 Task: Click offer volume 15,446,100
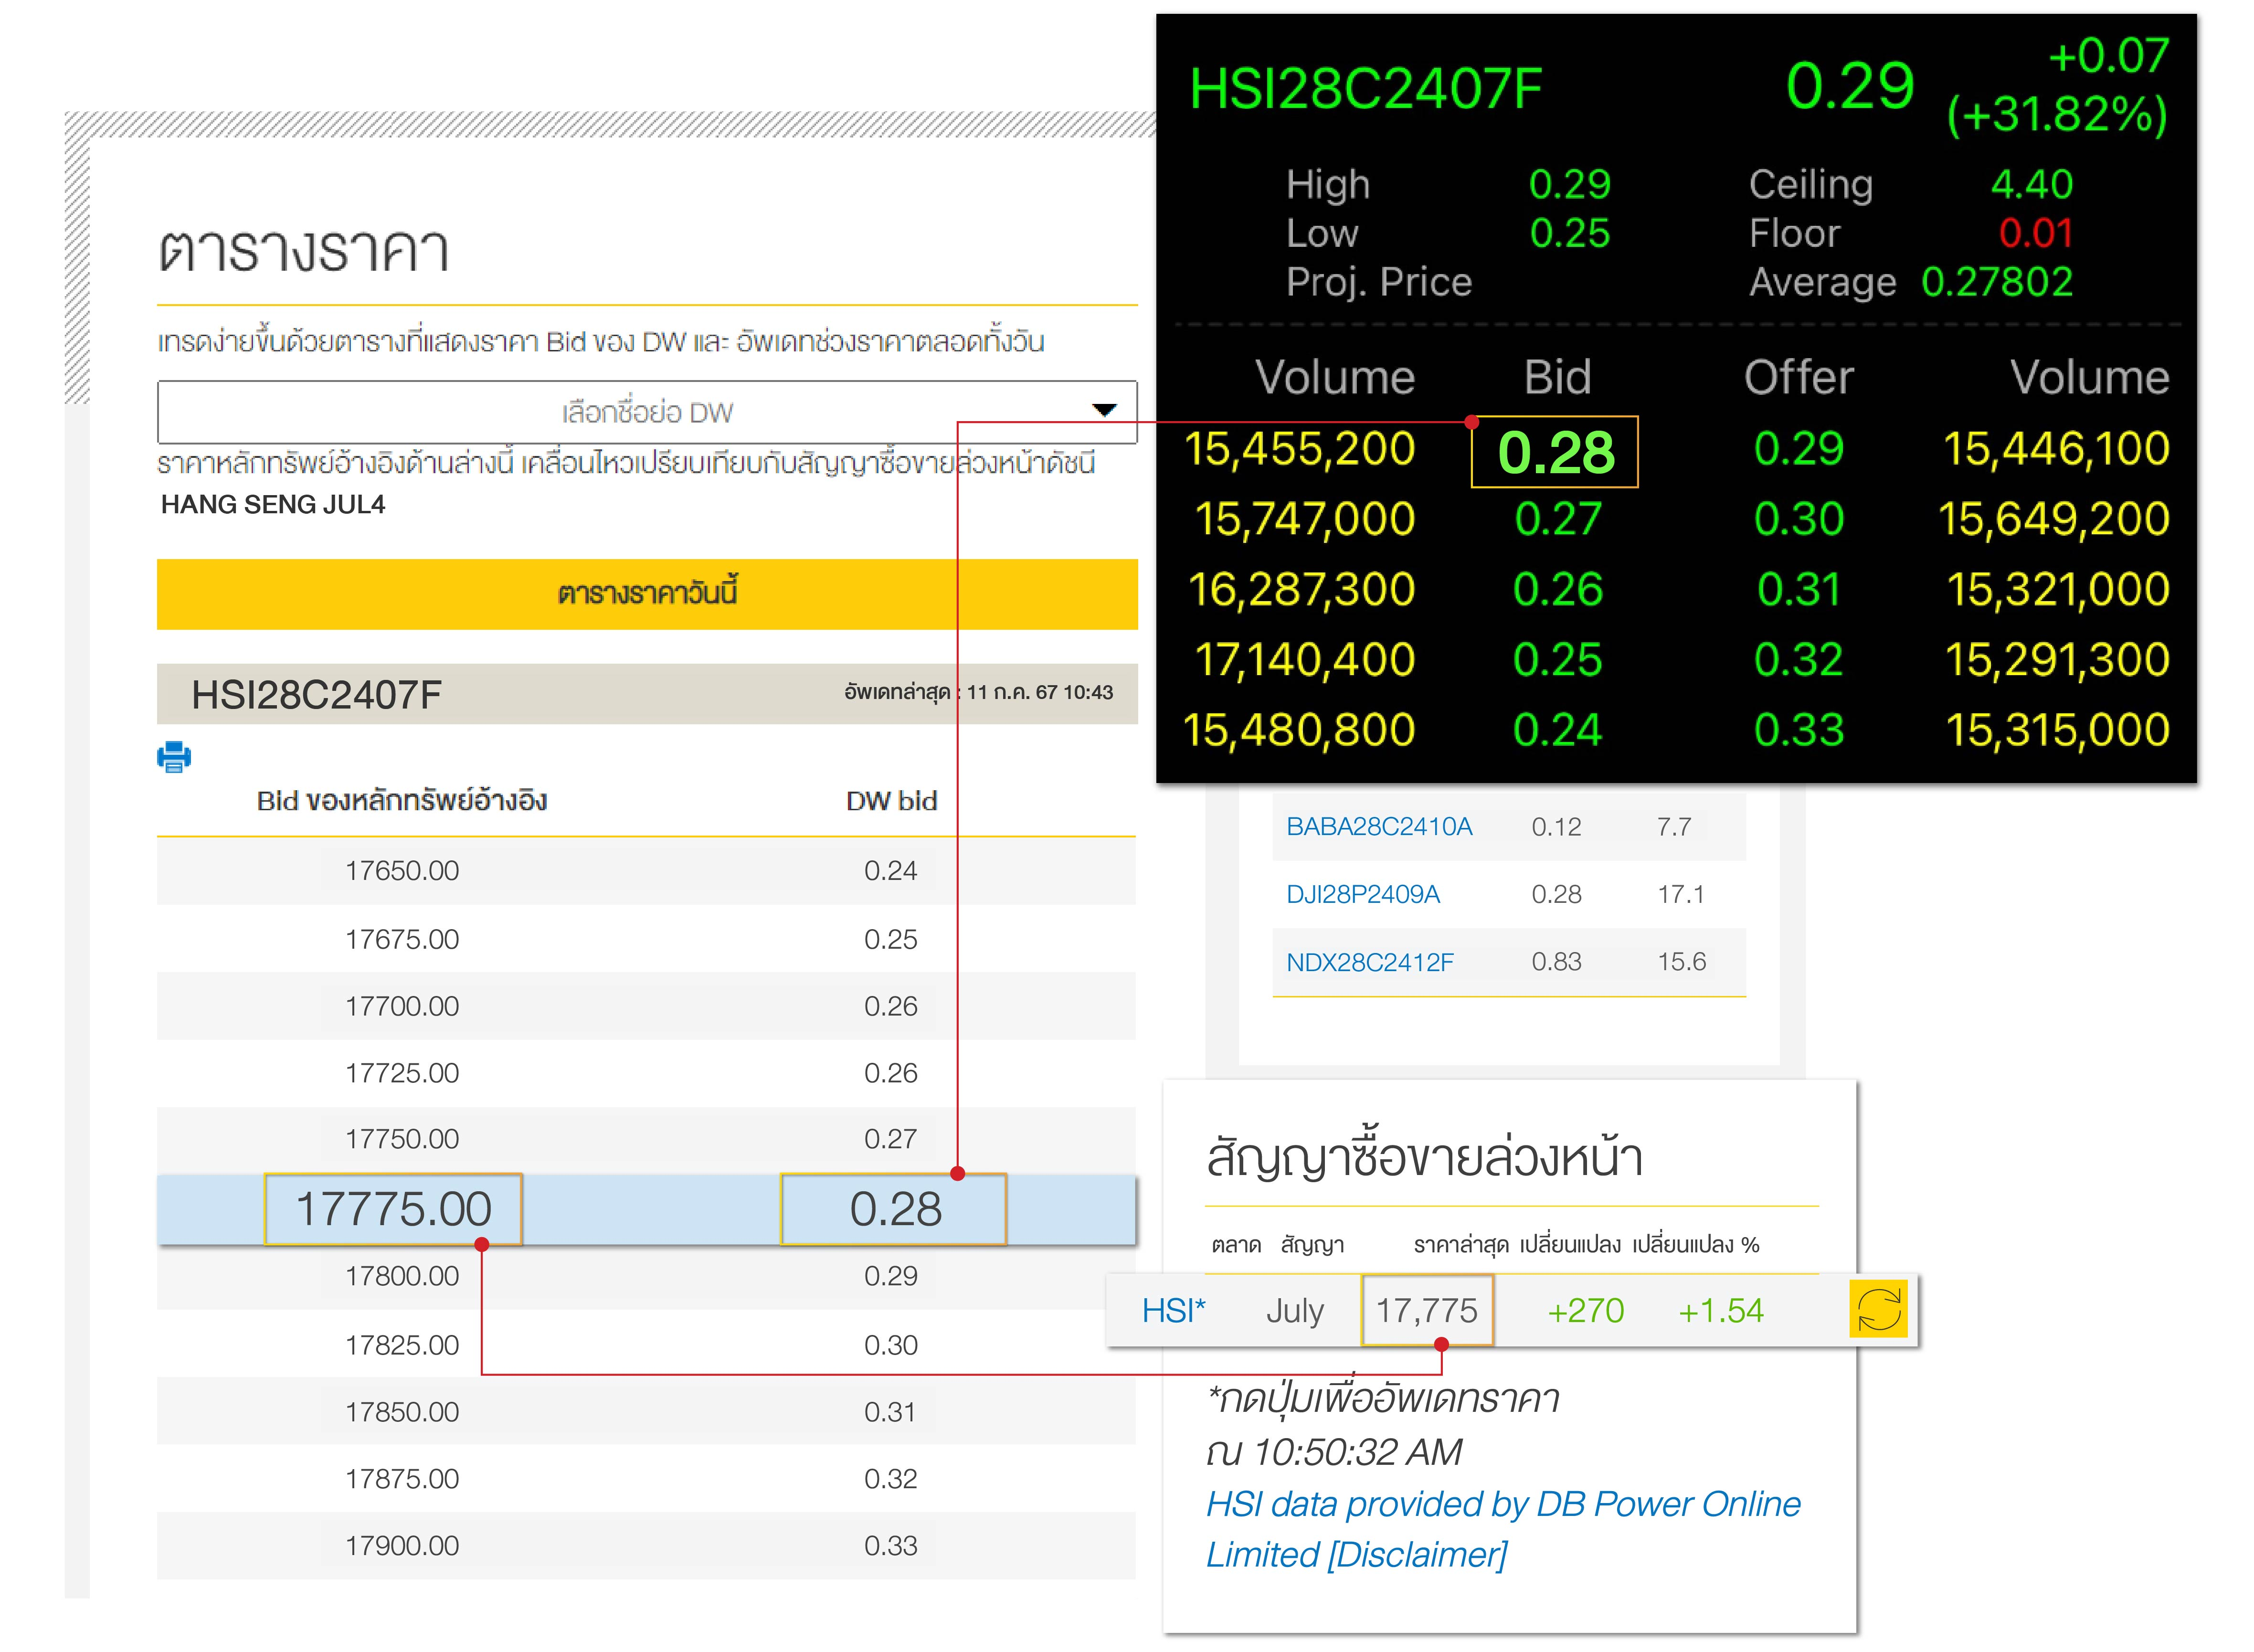click(2056, 449)
